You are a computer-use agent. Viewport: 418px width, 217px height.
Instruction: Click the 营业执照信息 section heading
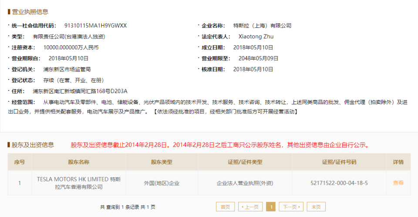click(x=30, y=12)
